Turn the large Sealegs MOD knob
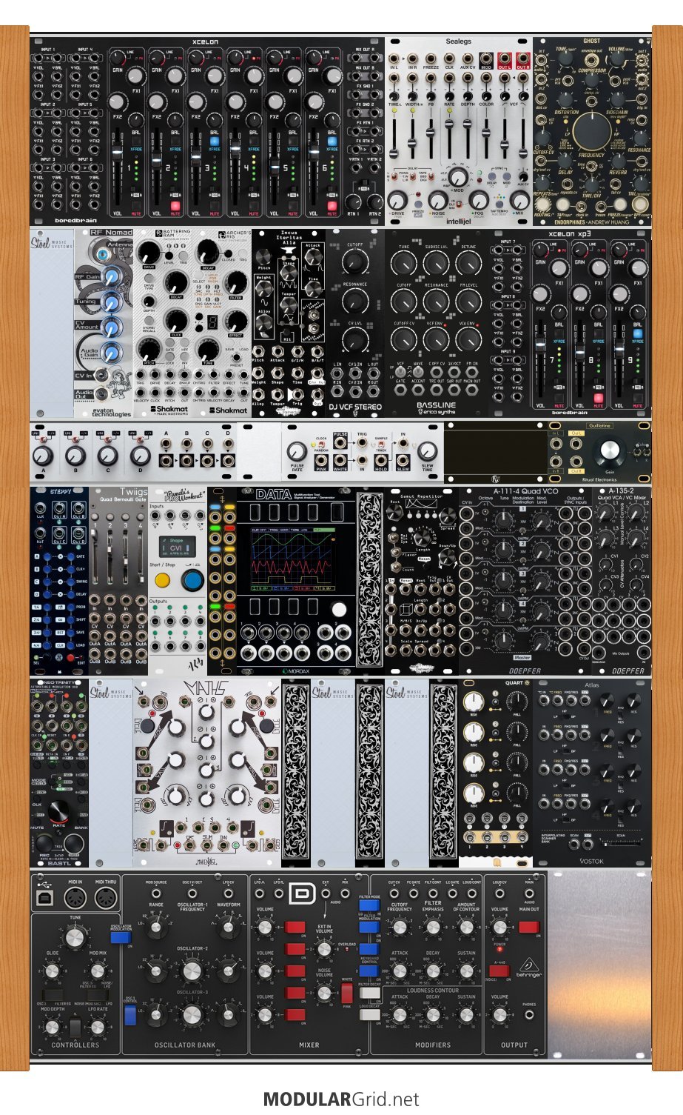The height and width of the screenshot is (1115, 683). (x=459, y=176)
